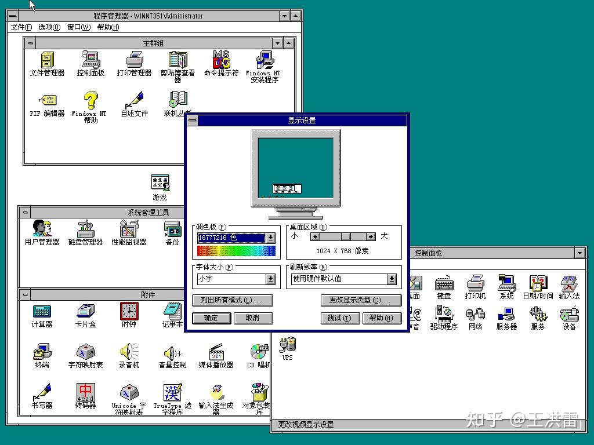Launch 磁盘管理器 from 系统管理工具 group
594x445 pixels.
(x=85, y=230)
